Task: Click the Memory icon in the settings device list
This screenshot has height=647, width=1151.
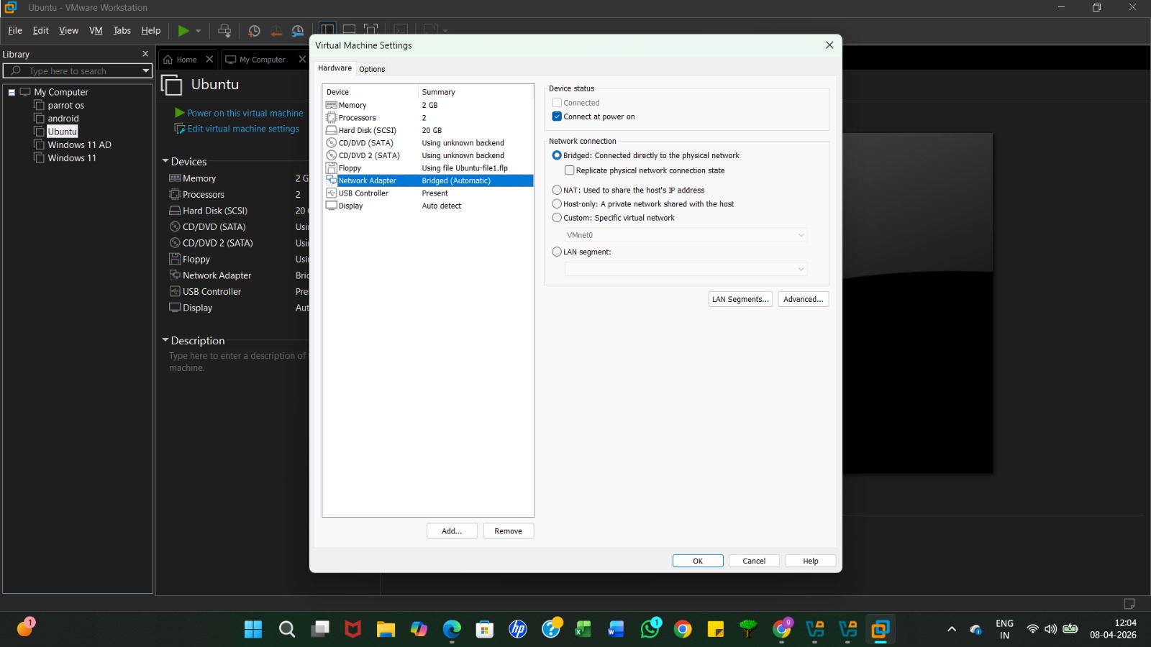Action: click(x=332, y=105)
